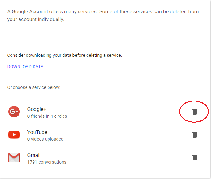This screenshot has width=211, height=179.
Task: Click 'your account individually.' text line
Action: point(36,19)
